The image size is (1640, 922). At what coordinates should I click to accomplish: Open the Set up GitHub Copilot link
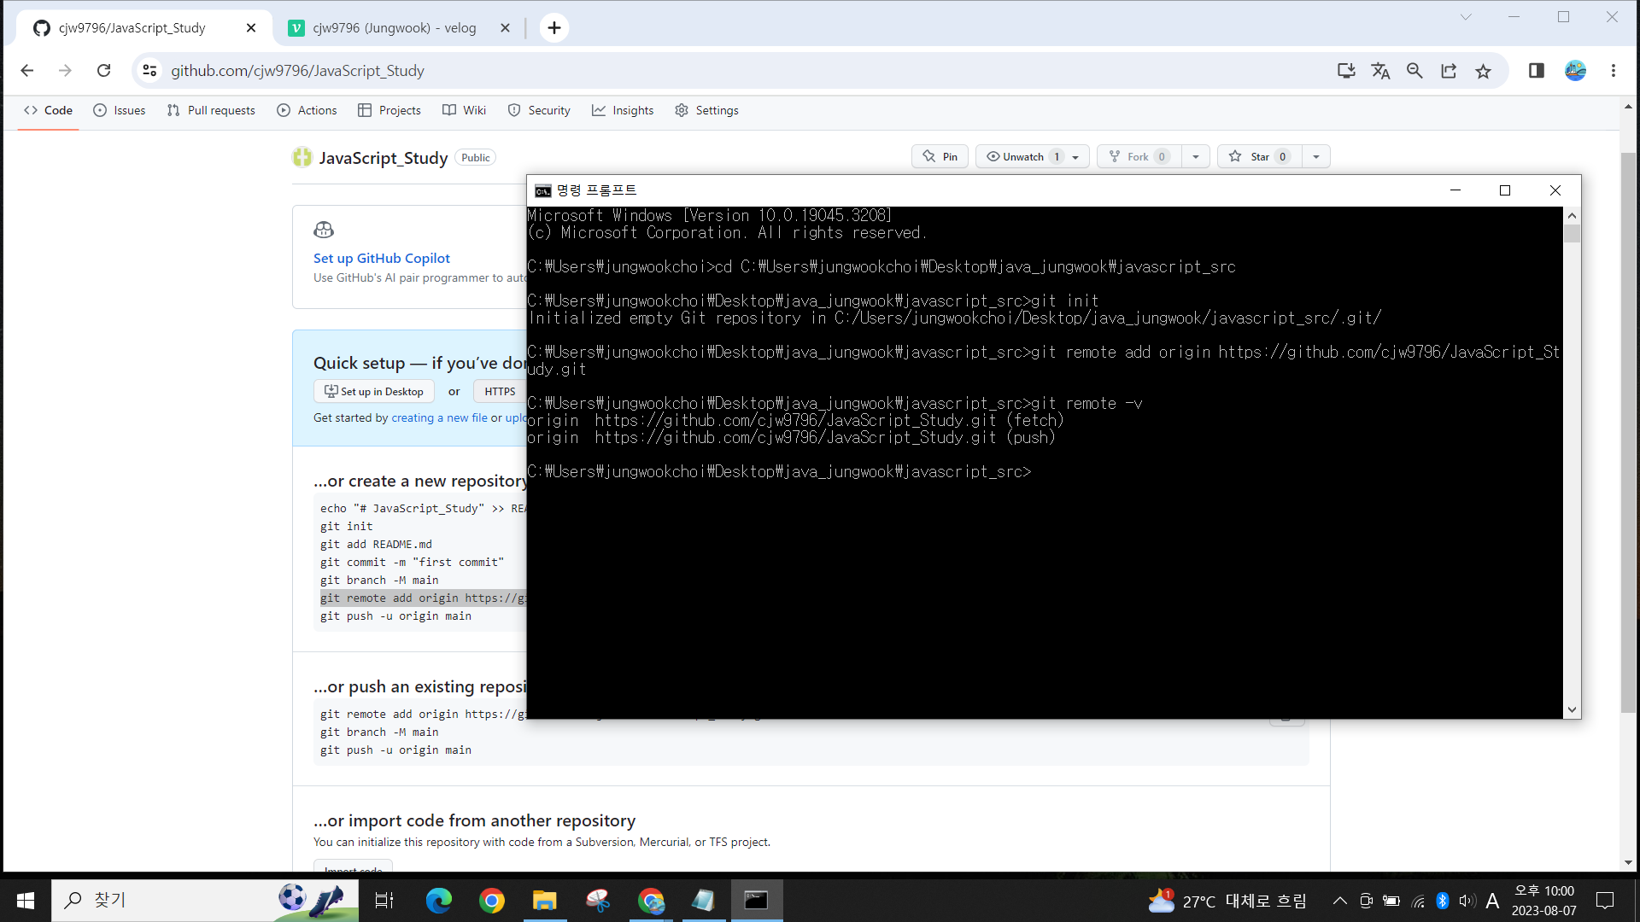point(381,259)
